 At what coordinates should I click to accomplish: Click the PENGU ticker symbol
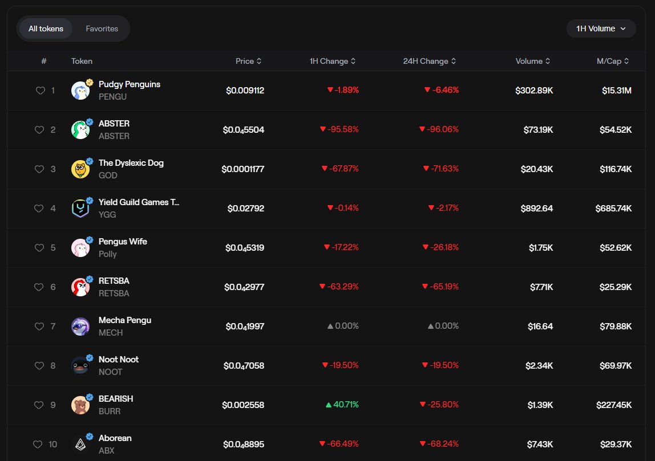112,97
